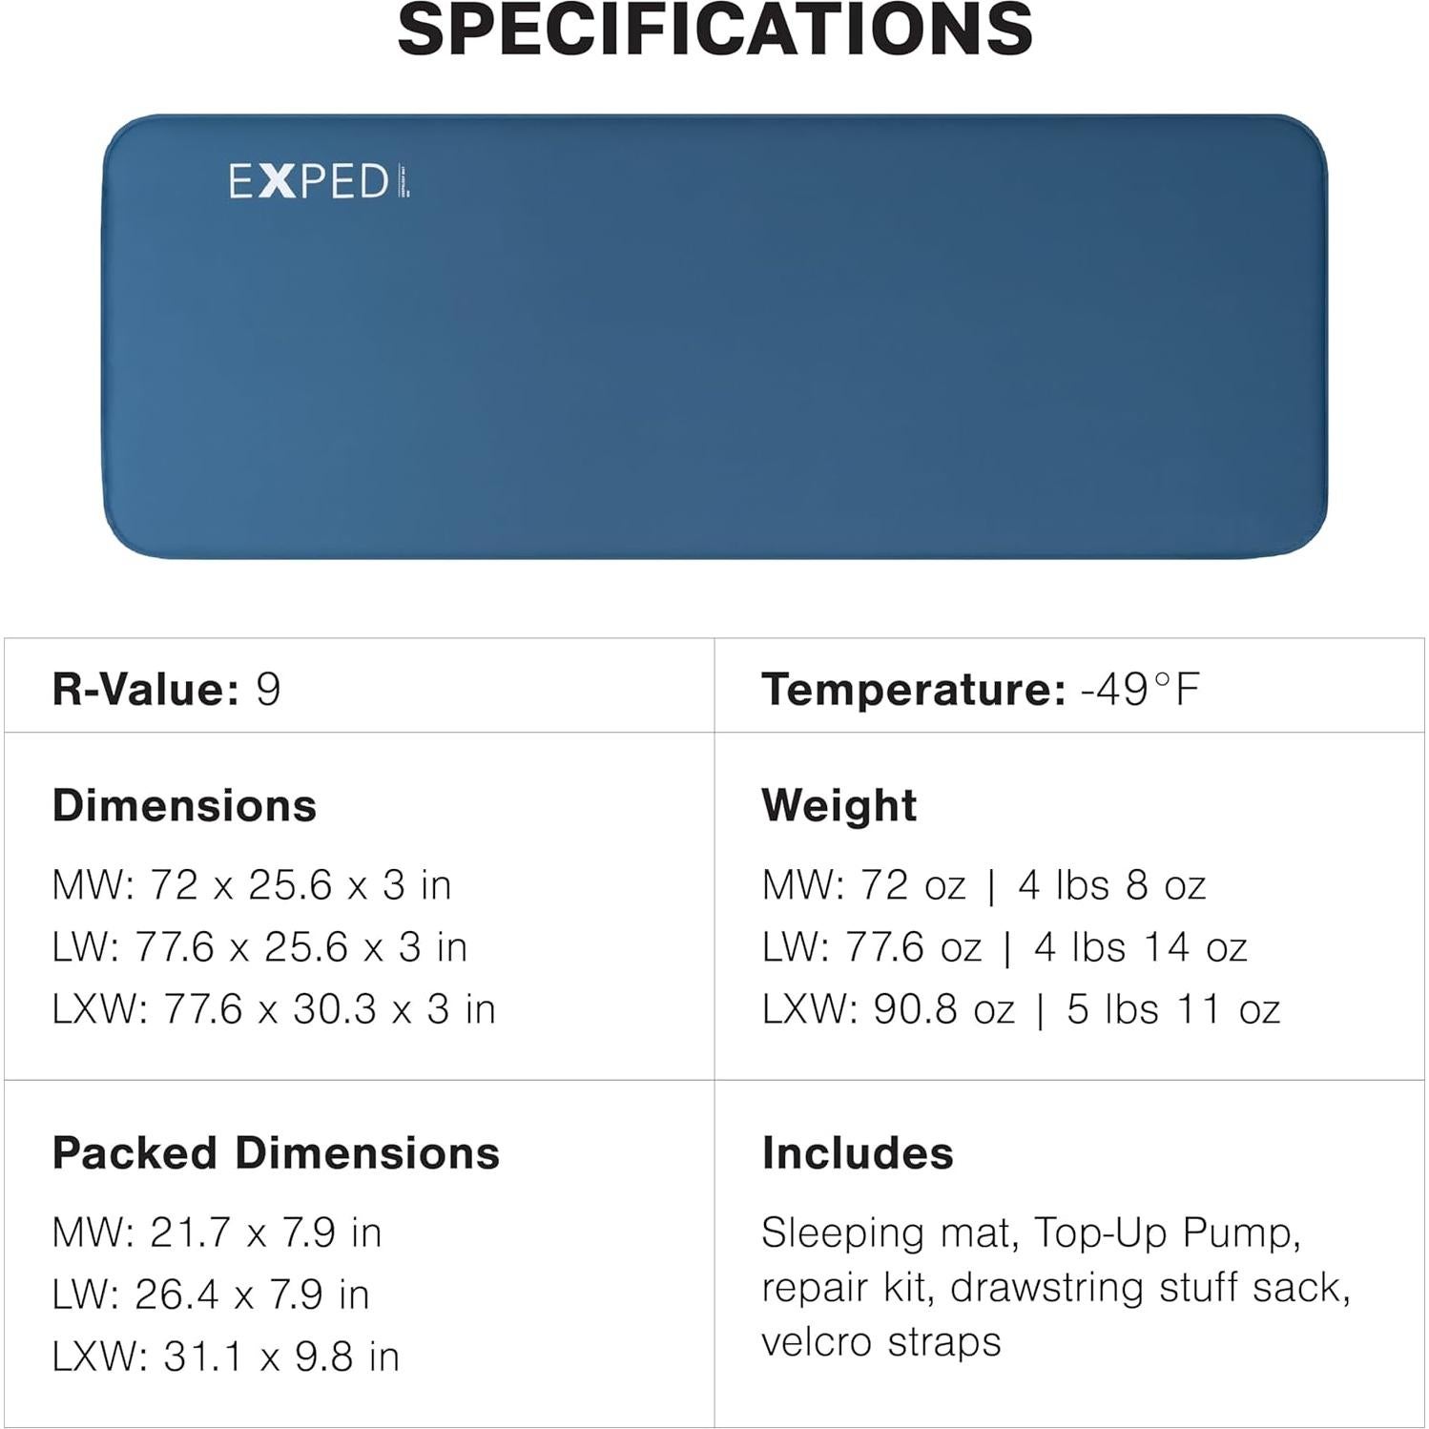Viewport: 1429px width, 1429px height.
Task: Select the LW: 77.6 x 25.6 x 3 in line
Action: coord(259,947)
